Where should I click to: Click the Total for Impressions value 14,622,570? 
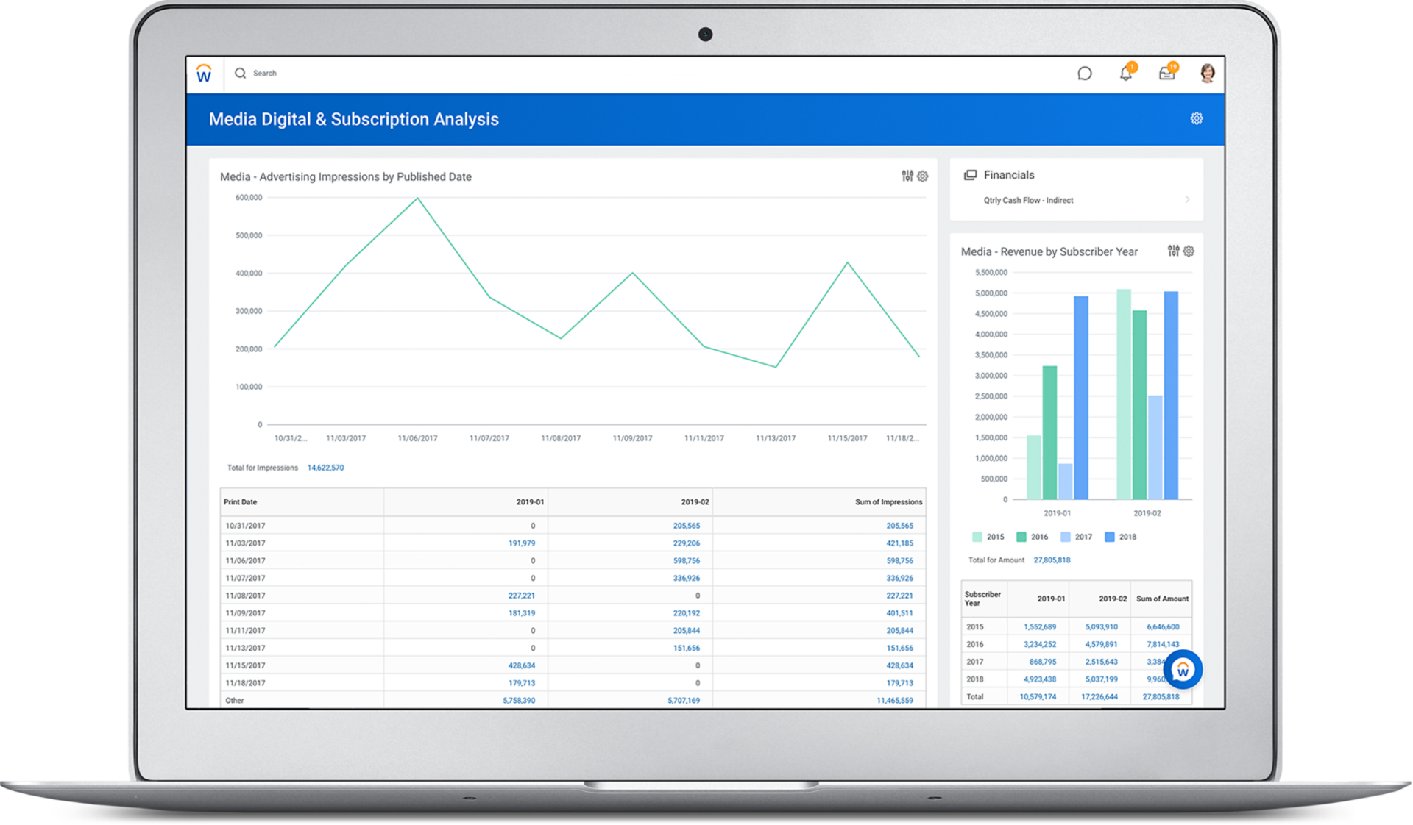(325, 468)
